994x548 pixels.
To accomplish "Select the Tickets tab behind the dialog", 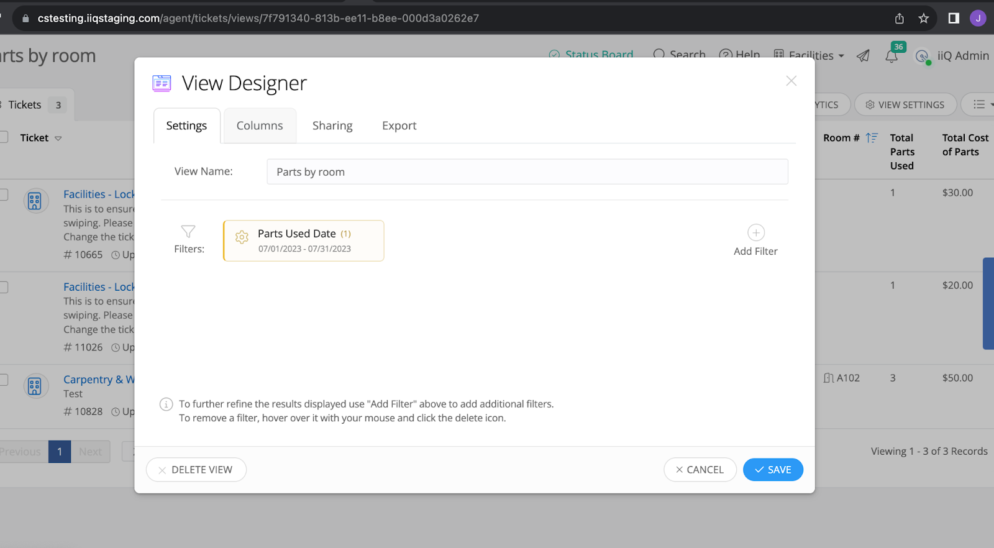I will click(x=34, y=105).
